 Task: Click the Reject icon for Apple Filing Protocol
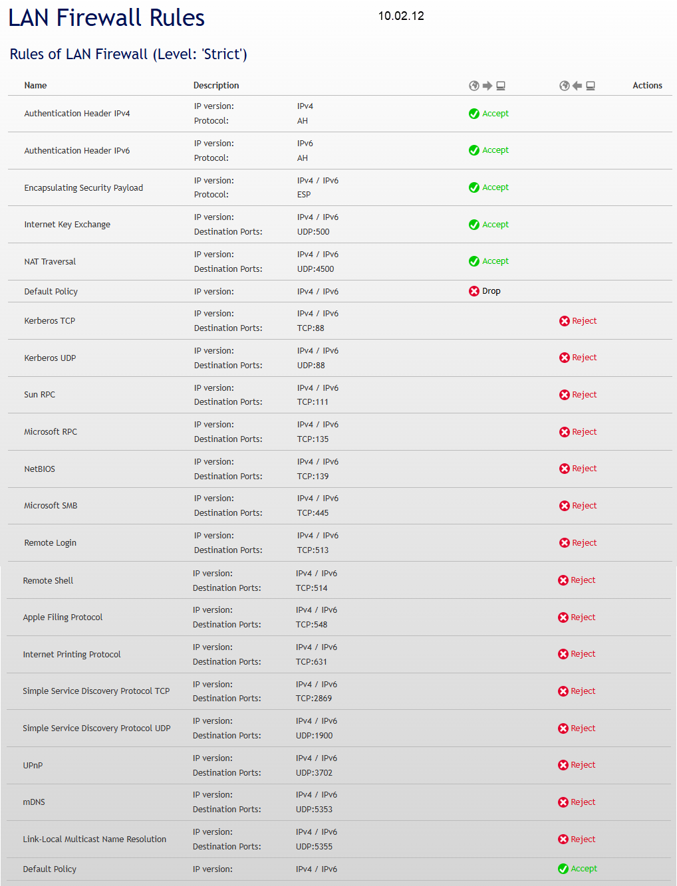(563, 617)
